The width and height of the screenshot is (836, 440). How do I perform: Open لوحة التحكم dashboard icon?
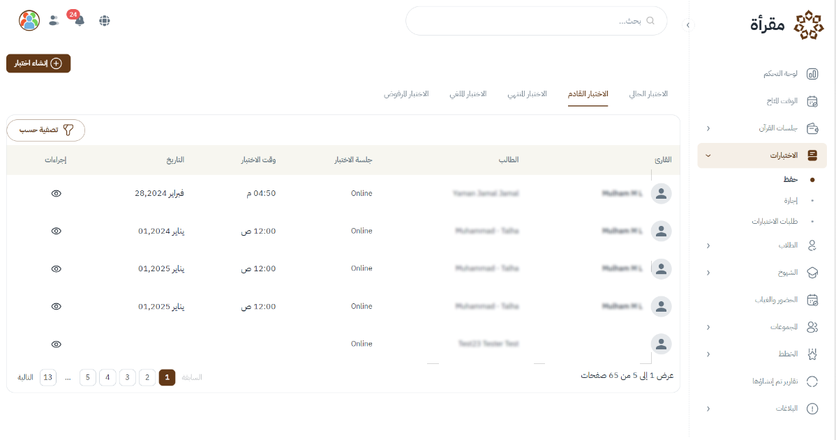[x=812, y=74]
